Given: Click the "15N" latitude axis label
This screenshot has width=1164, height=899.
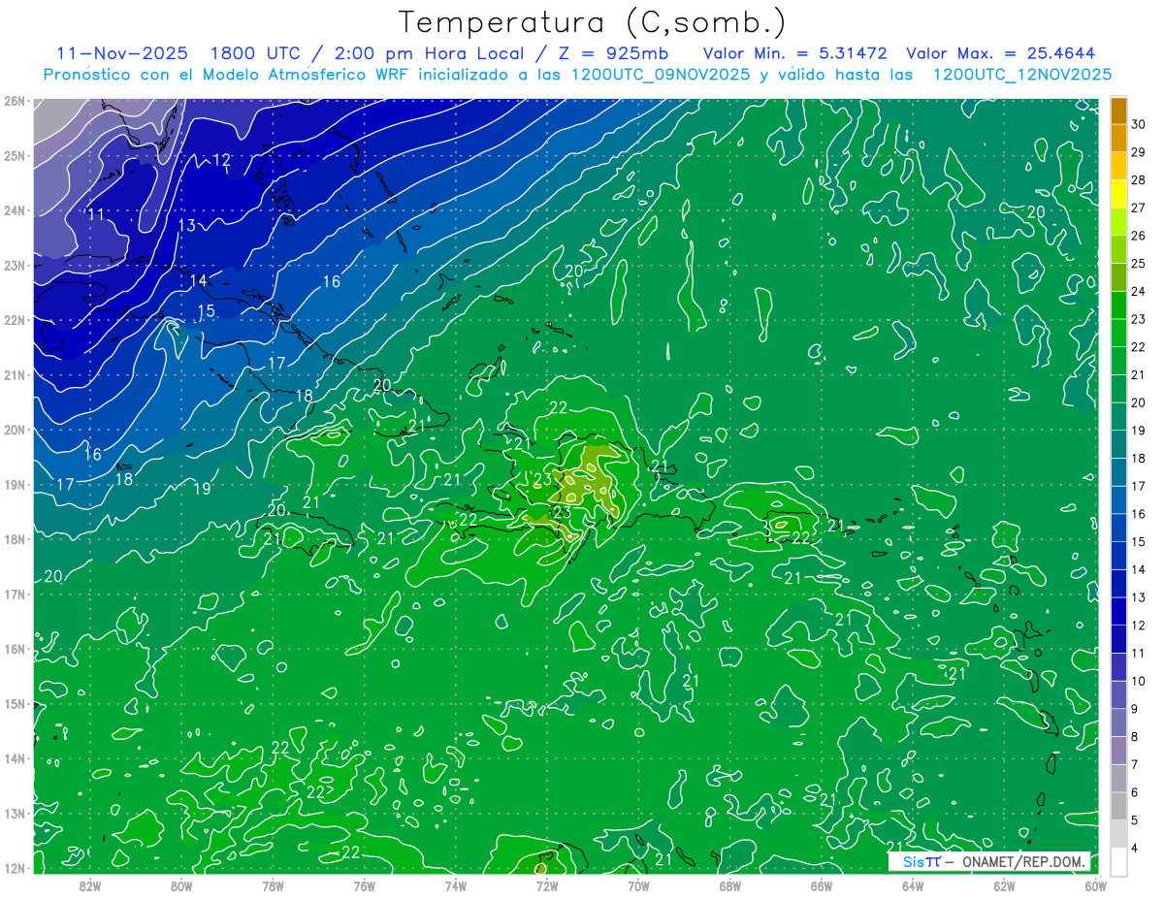Looking at the screenshot, I should tap(15, 703).
